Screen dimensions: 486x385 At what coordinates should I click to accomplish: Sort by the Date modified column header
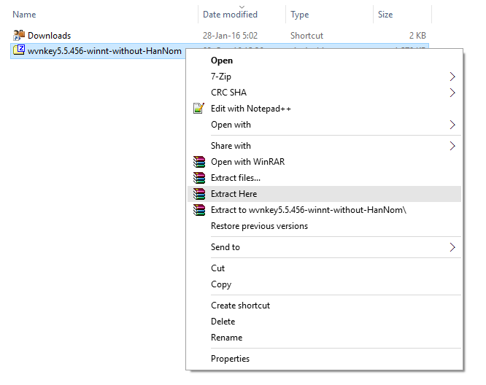pyautogui.click(x=230, y=15)
